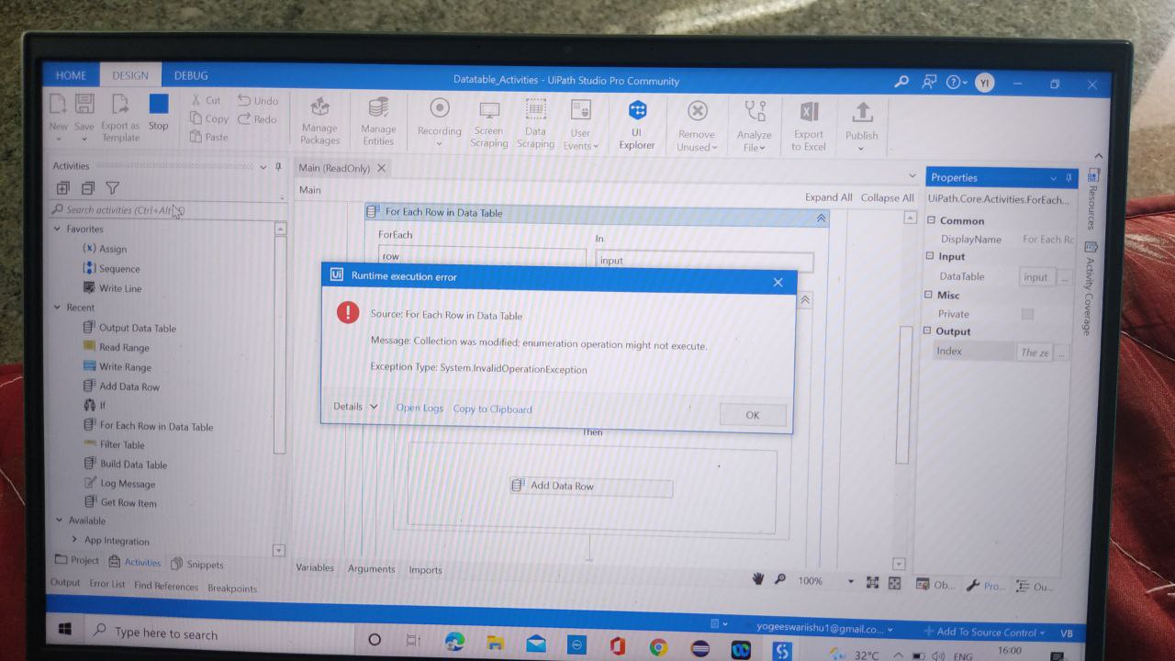This screenshot has height=661, width=1175.
Task: Click expand all icon in Activities panel
Action: [x=63, y=188]
